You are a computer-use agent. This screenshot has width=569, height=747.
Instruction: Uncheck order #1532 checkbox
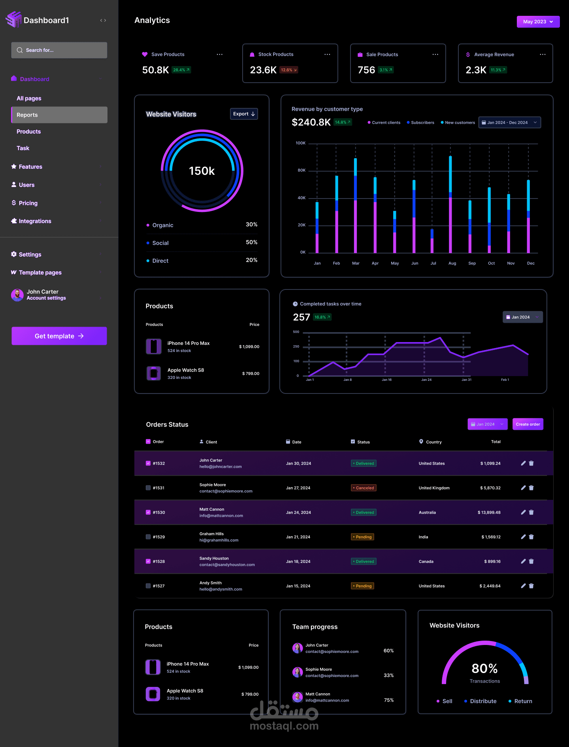pyautogui.click(x=148, y=463)
